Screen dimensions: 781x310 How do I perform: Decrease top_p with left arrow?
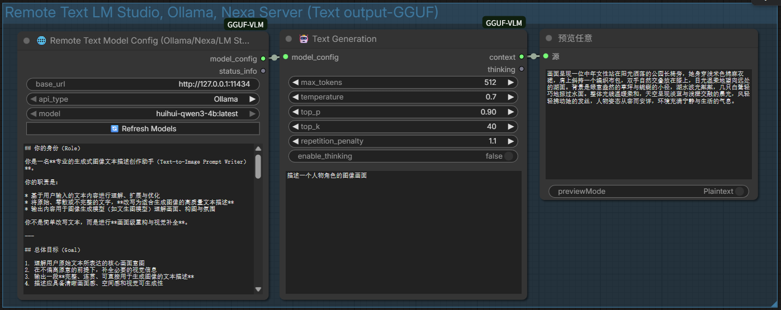coord(295,112)
